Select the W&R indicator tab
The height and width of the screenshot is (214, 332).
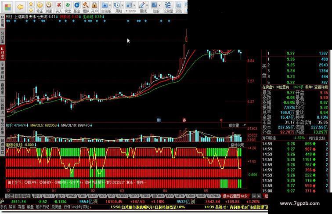point(71,196)
